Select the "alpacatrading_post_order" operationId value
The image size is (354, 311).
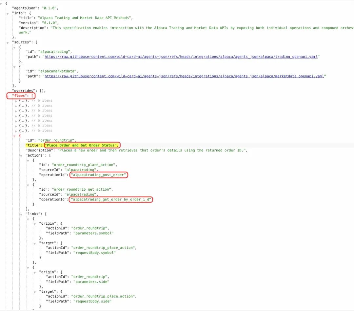(99, 175)
